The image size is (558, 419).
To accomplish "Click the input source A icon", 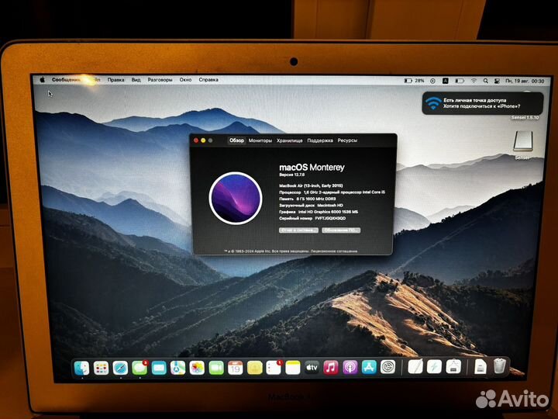I will point(445,81).
